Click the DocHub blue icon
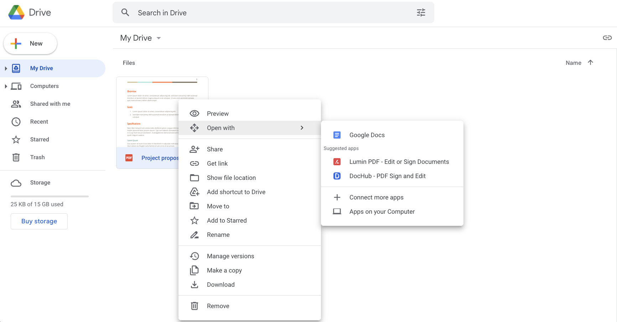This screenshot has width=617, height=322. (337, 176)
